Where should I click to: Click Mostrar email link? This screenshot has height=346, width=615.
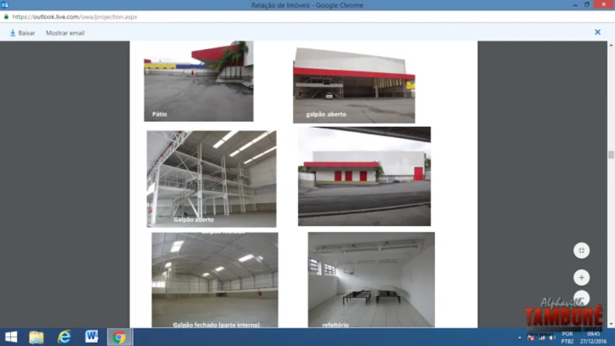(x=65, y=33)
